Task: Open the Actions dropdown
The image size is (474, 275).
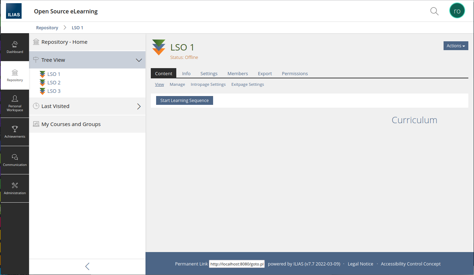Action: coord(456,46)
